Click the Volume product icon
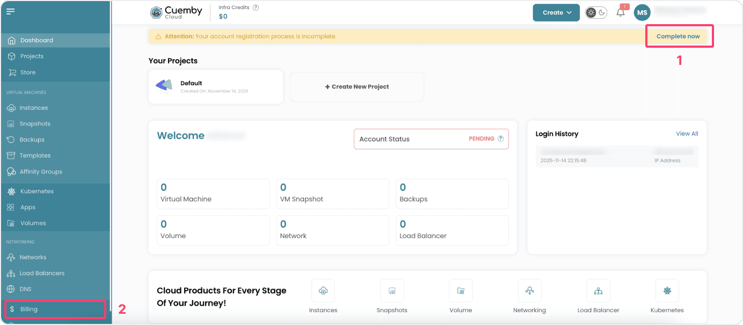This screenshot has height=325, width=743. pos(461,291)
